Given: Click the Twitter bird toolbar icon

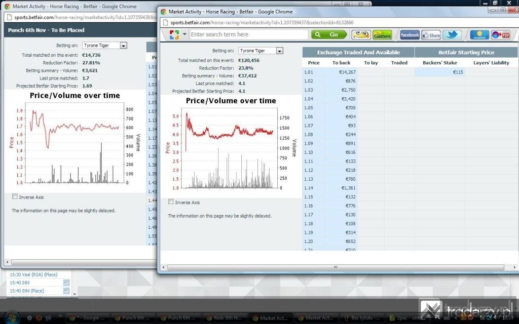Looking at the screenshot, I should [452, 35].
